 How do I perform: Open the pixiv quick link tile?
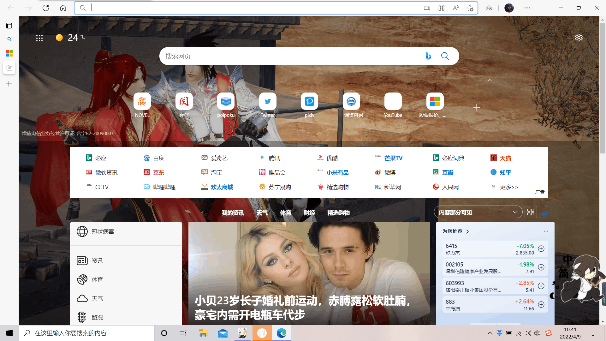click(x=309, y=102)
